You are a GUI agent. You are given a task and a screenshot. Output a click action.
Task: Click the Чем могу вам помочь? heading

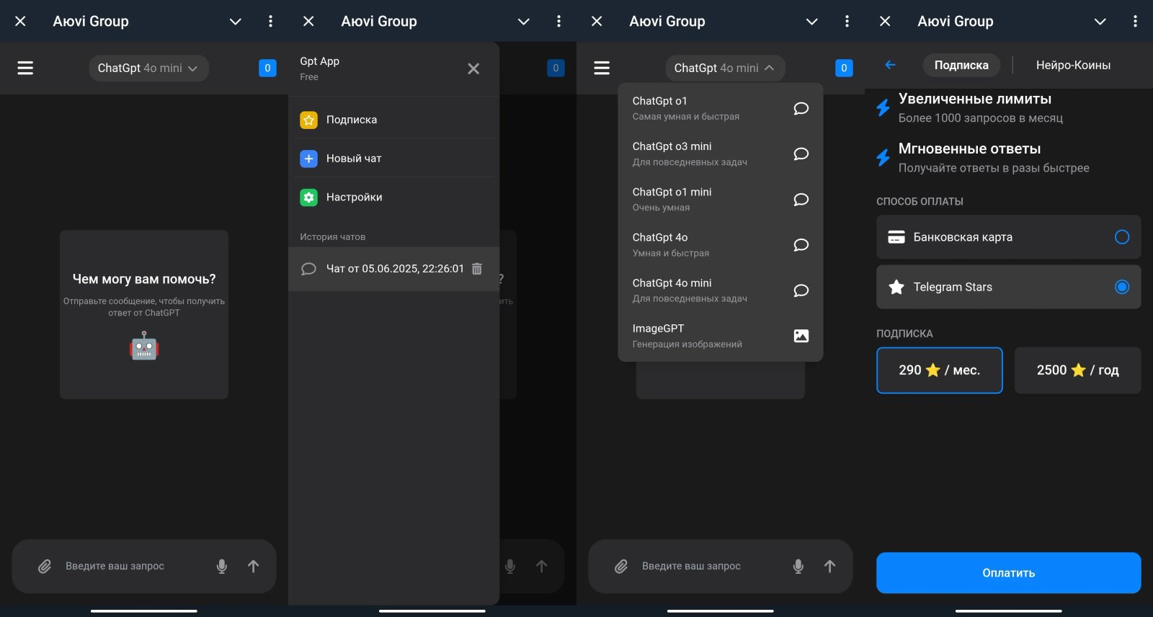[144, 279]
